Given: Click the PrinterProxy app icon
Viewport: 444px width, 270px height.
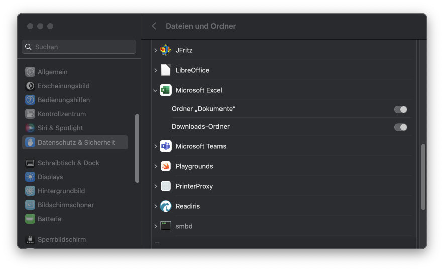Looking at the screenshot, I should pyautogui.click(x=166, y=186).
